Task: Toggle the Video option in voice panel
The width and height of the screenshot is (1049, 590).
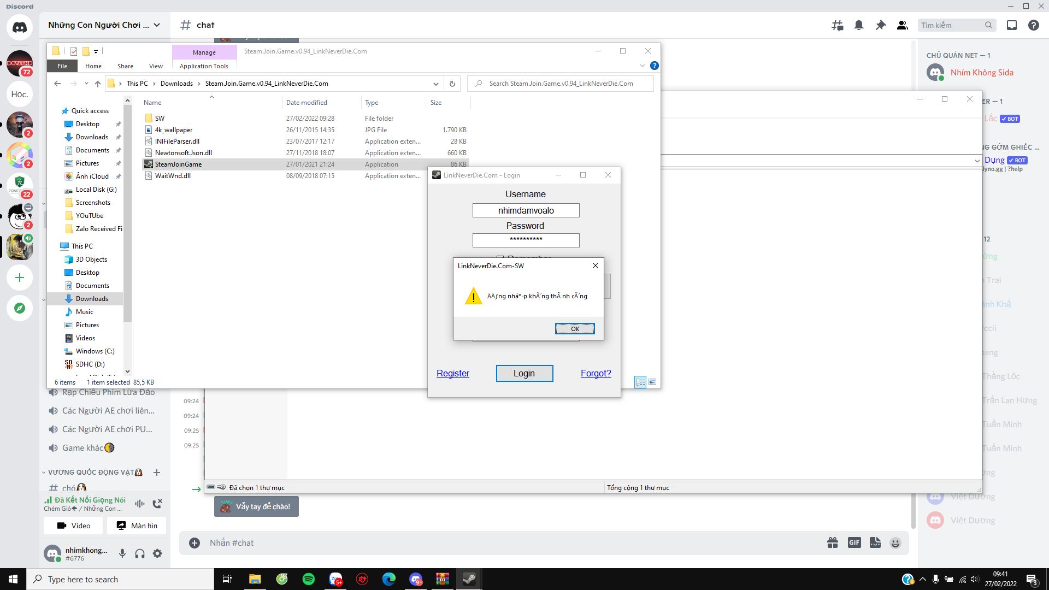Action: 74,525
